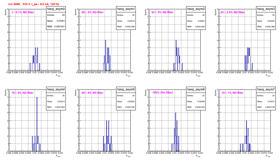Click Mean value 0.03001 in havg_asym0
This screenshot has width=280, height=161.
pyautogui.click(x=61, y=21)
